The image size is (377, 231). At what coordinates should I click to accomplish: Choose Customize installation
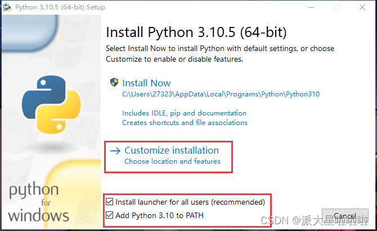coord(172,150)
